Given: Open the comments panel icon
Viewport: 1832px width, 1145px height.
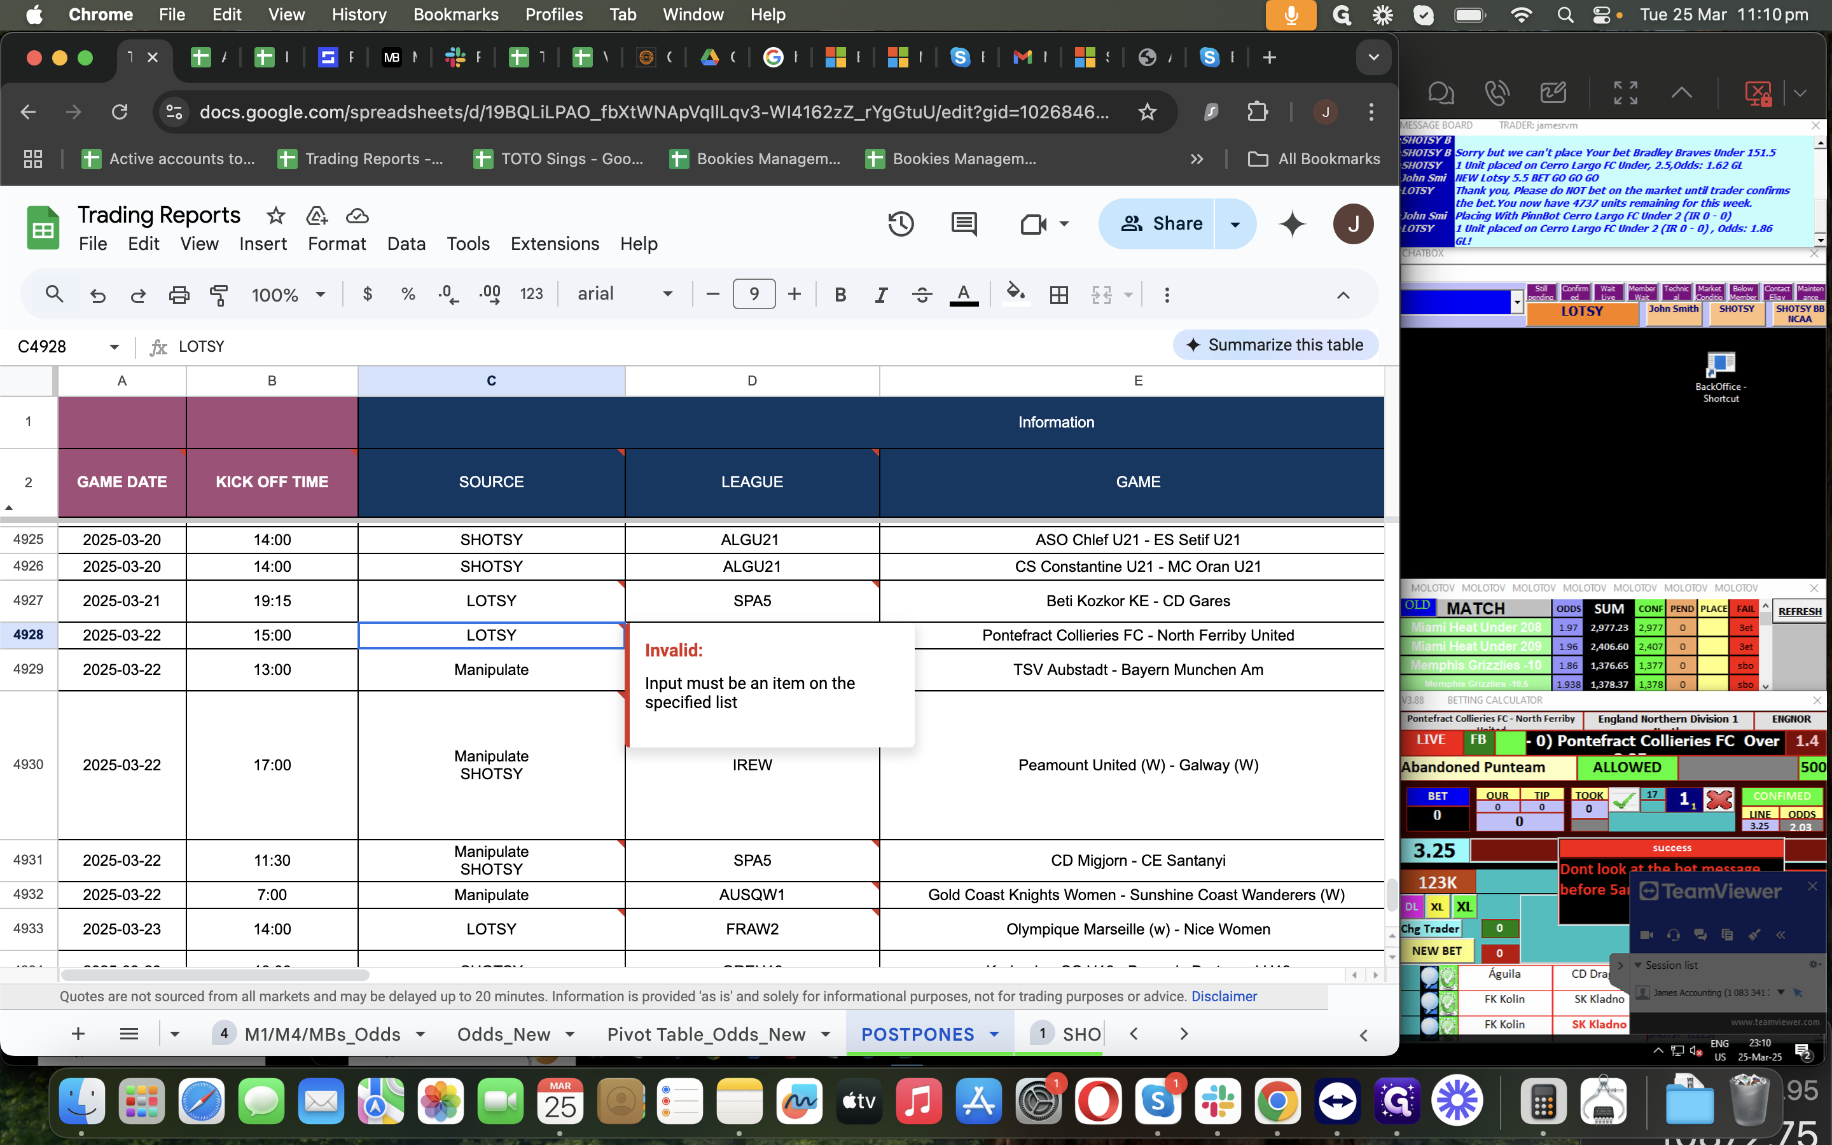Looking at the screenshot, I should (x=964, y=223).
